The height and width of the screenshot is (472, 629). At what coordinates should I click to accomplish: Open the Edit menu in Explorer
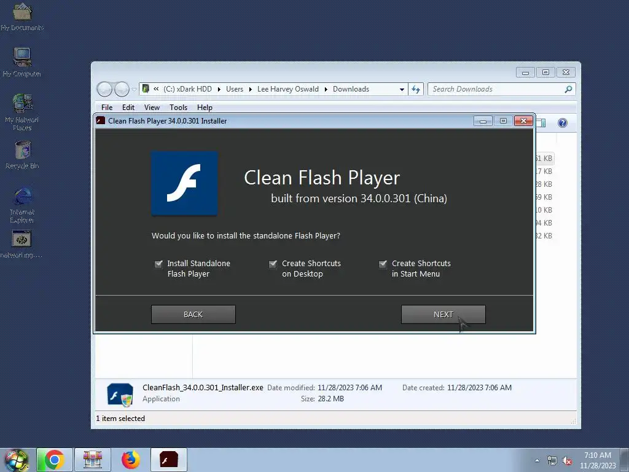pyautogui.click(x=128, y=108)
